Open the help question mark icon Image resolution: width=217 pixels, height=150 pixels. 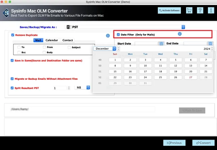[x=200, y=10]
